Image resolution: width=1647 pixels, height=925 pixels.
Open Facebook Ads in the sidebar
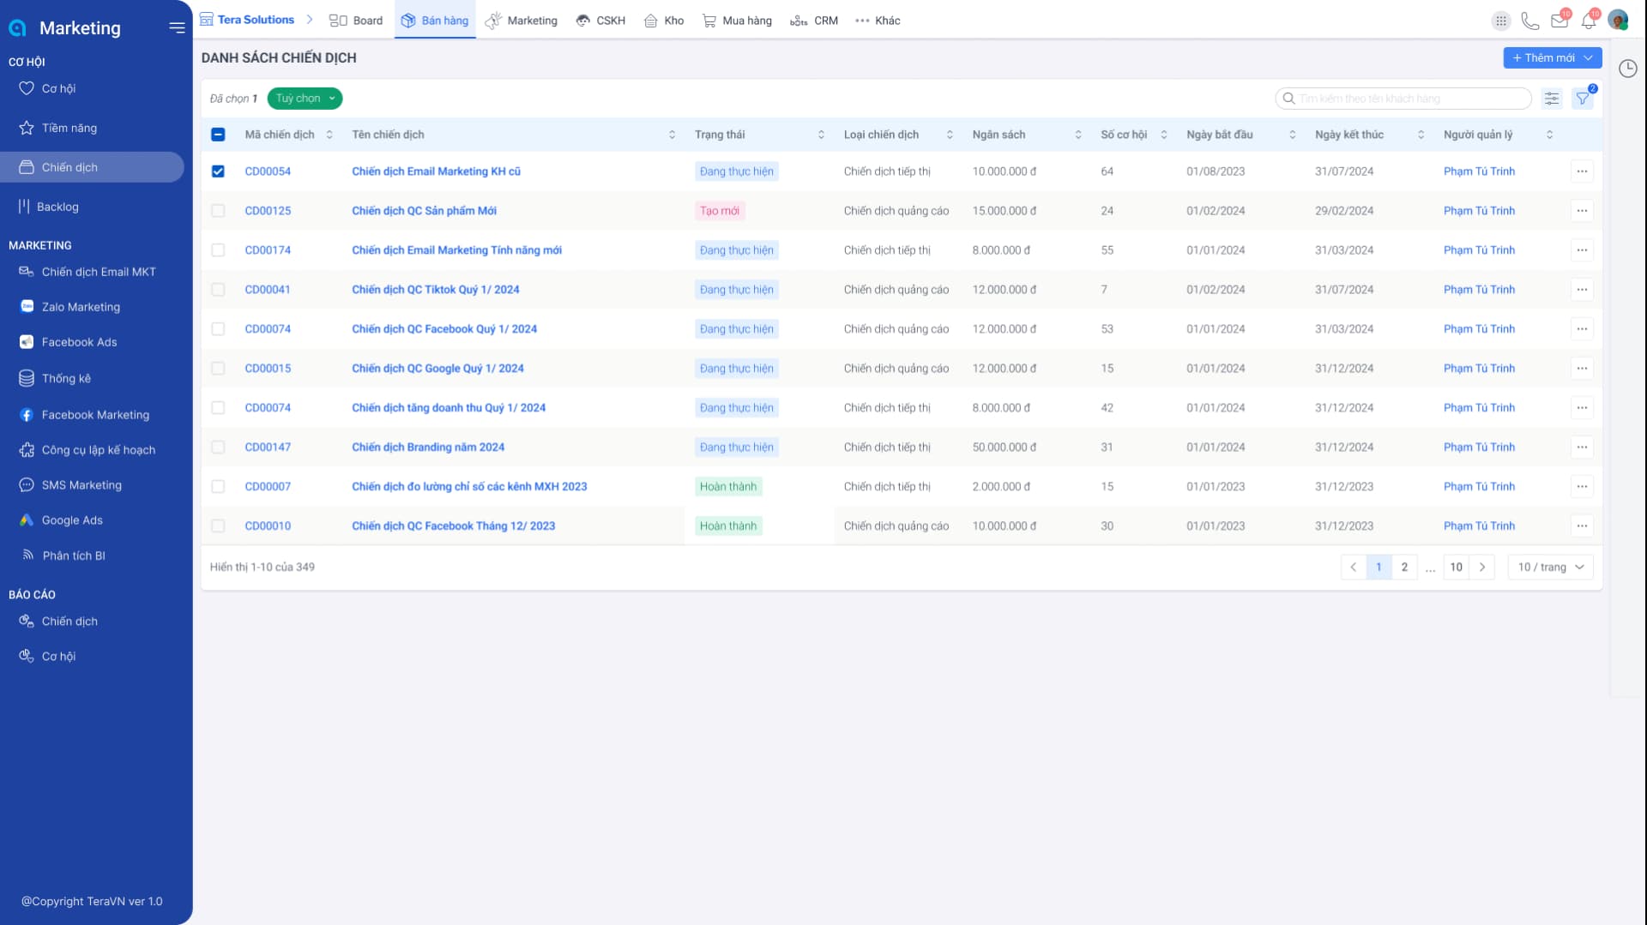(x=79, y=342)
